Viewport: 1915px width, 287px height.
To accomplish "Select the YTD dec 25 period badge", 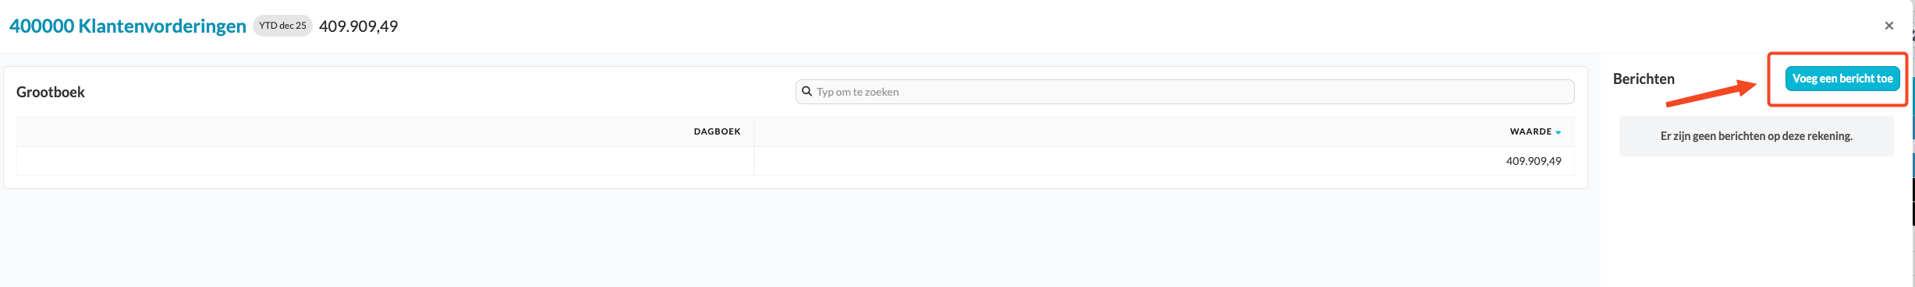I will pos(282,26).
